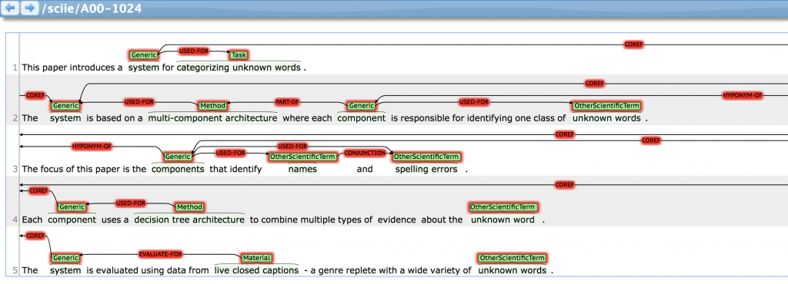Click sentence number 3
Image resolution: width=788 pixels, height=284 pixels.
tap(15, 170)
